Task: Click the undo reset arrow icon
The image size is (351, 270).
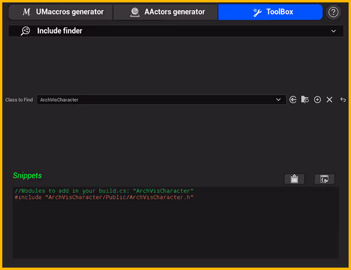Action: pyautogui.click(x=343, y=99)
